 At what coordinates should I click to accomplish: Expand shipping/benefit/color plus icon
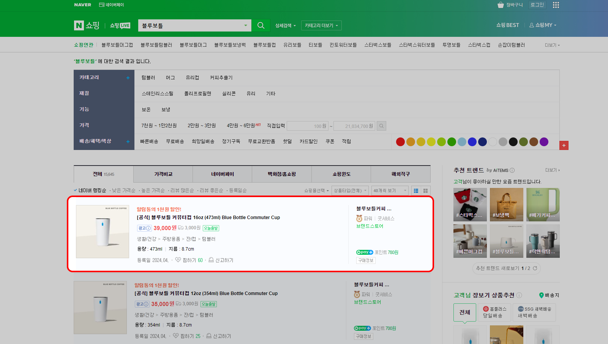pyautogui.click(x=128, y=142)
